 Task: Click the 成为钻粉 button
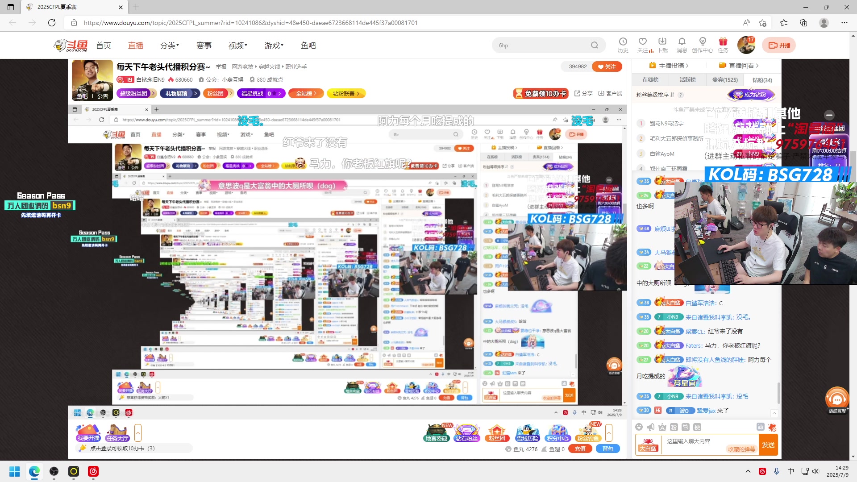coord(751,95)
